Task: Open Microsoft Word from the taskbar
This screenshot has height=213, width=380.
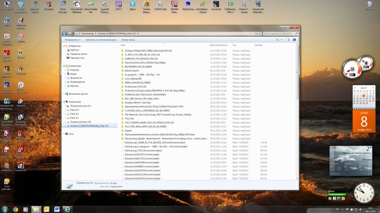Action: [x=57, y=209]
